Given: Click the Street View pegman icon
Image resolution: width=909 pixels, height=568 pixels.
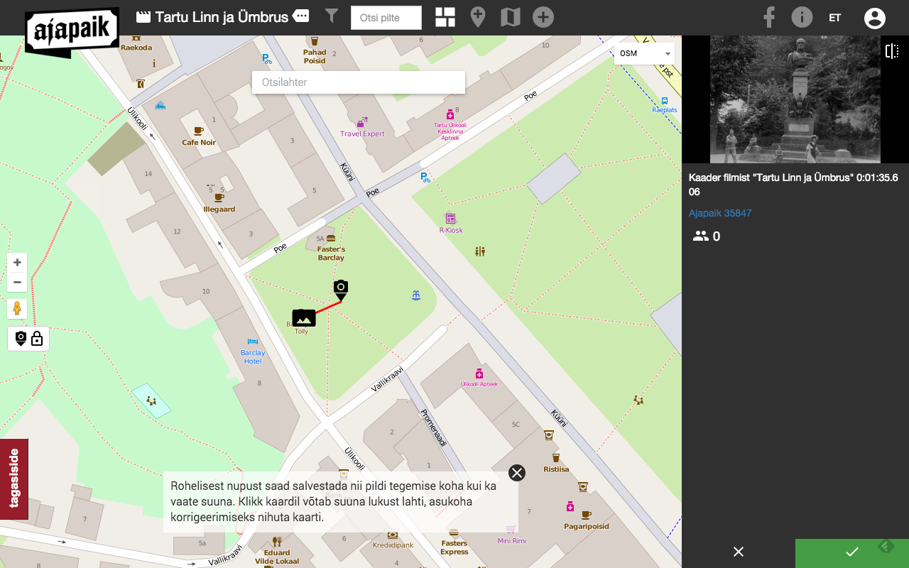Looking at the screenshot, I should click(x=18, y=310).
